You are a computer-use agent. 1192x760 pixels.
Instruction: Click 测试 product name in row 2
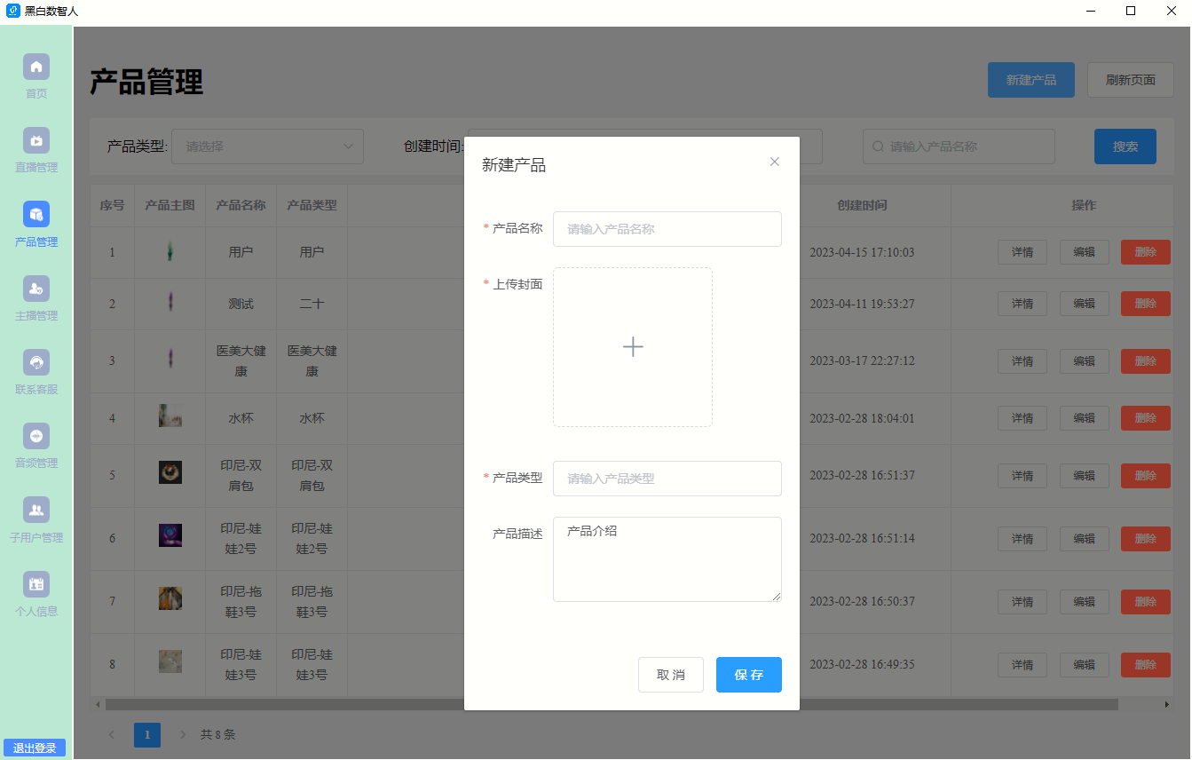[x=241, y=304]
